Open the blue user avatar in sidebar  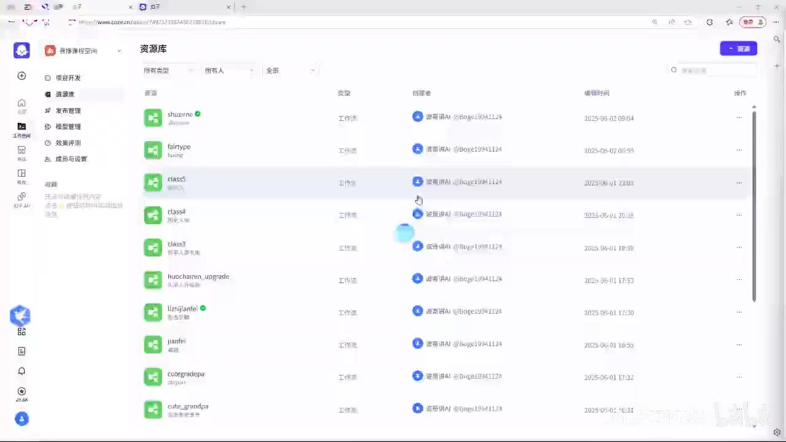[x=21, y=419]
